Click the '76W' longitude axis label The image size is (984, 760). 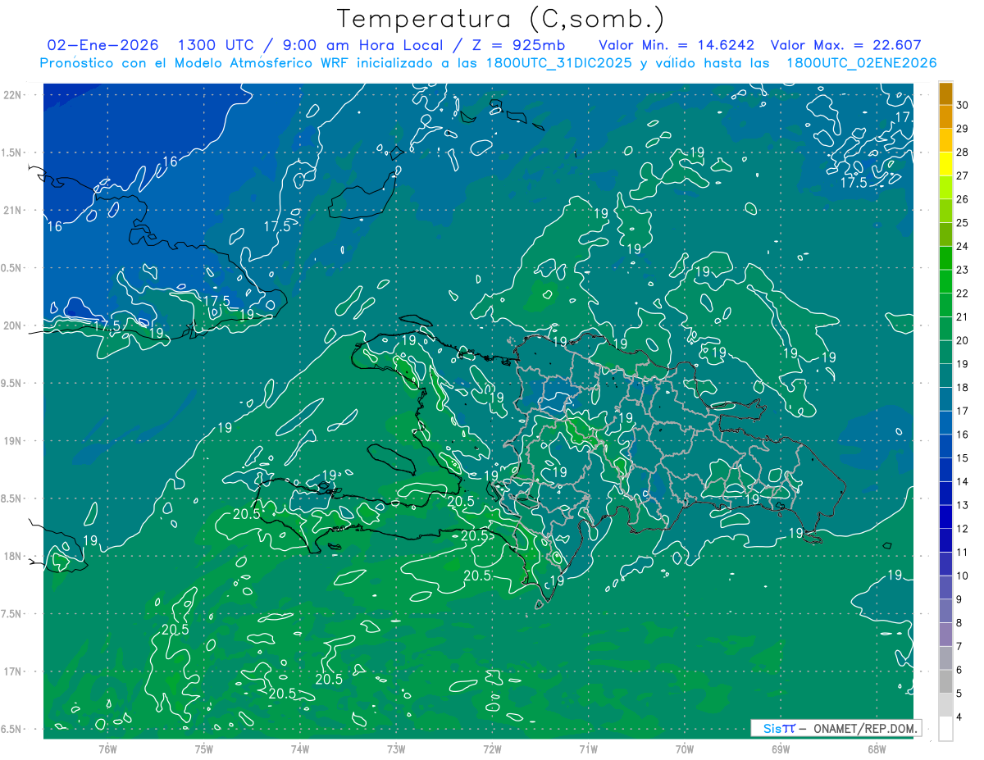pyautogui.click(x=107, y=749)
